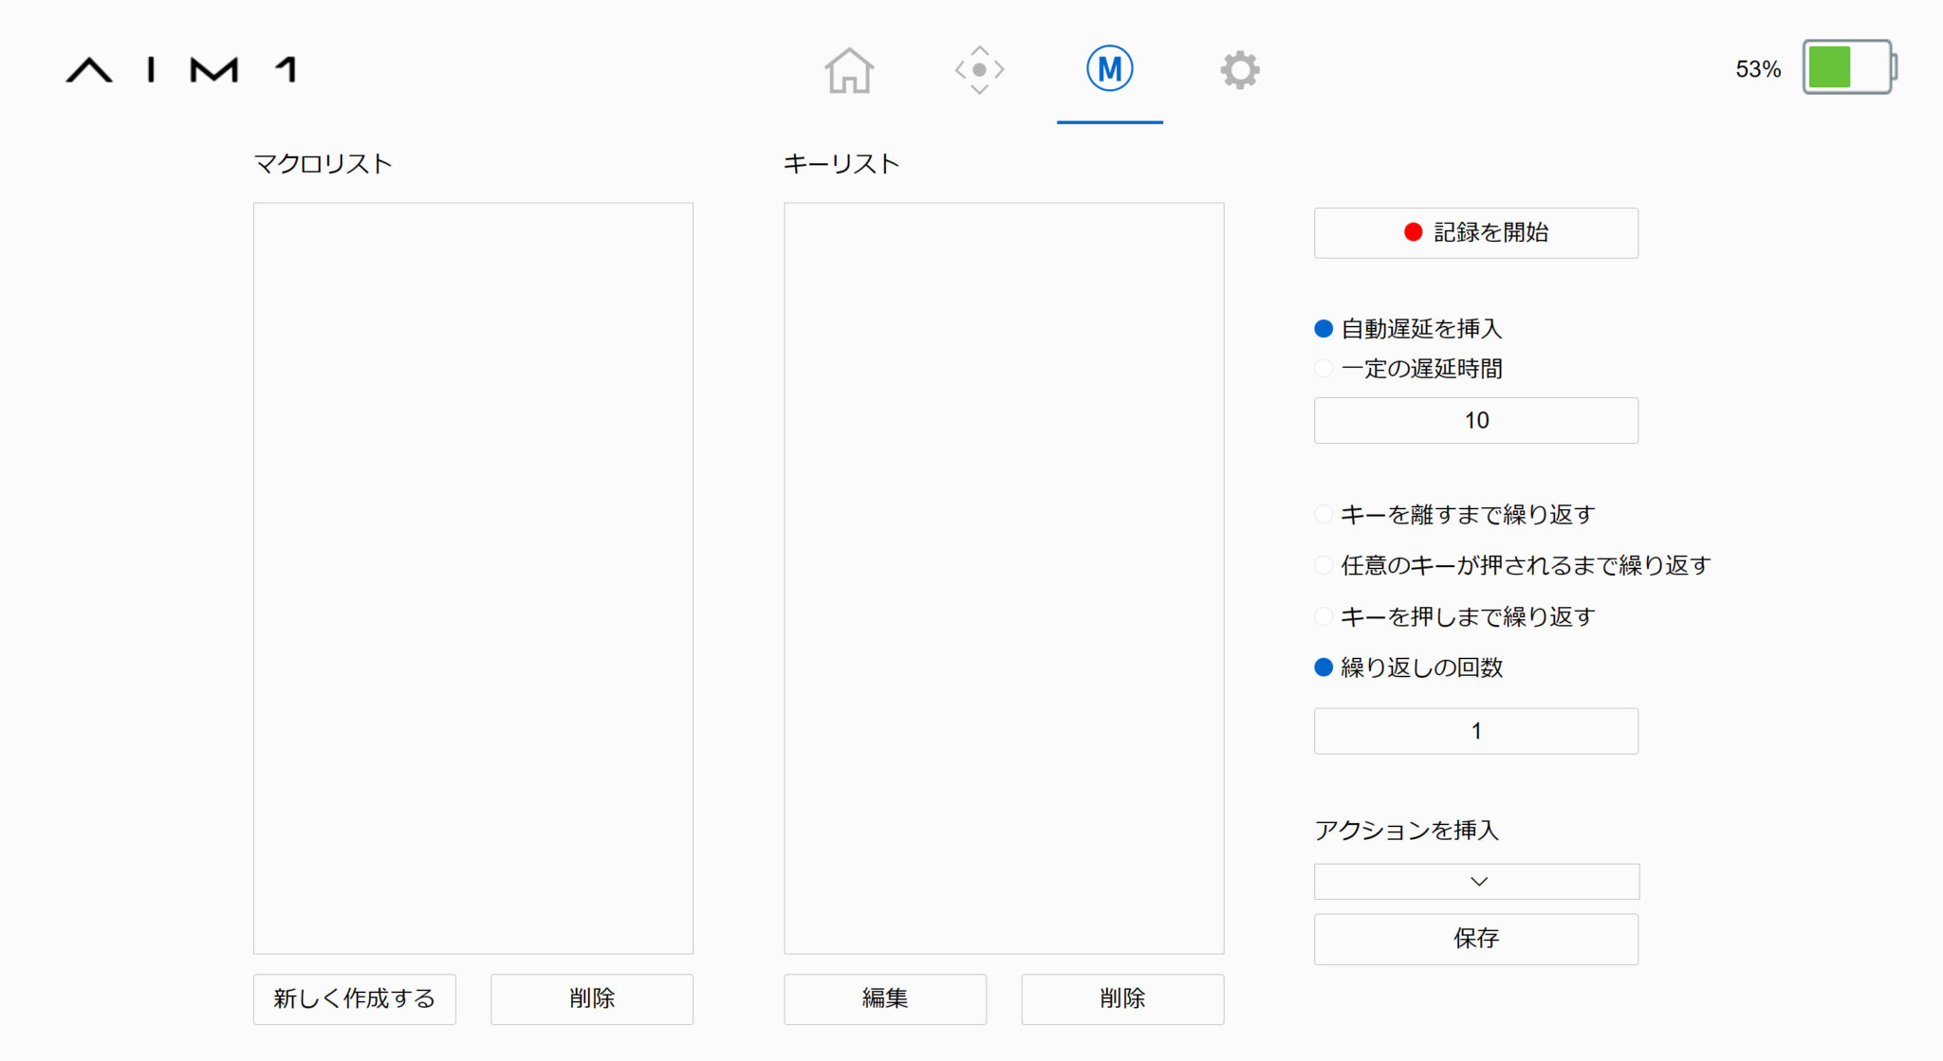1943x1061 pixels.
Task: Switch to the Macro (M) tab
Action: pos(1109,67)
